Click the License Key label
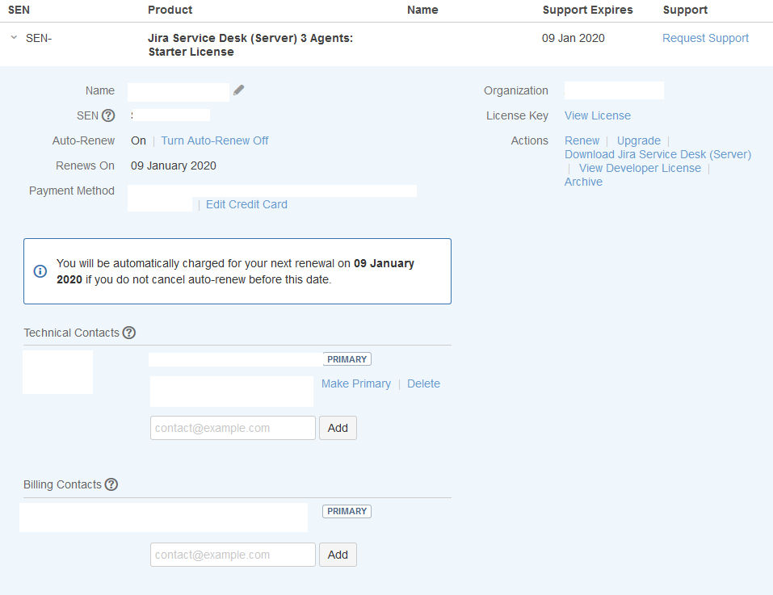 point(517,115)
